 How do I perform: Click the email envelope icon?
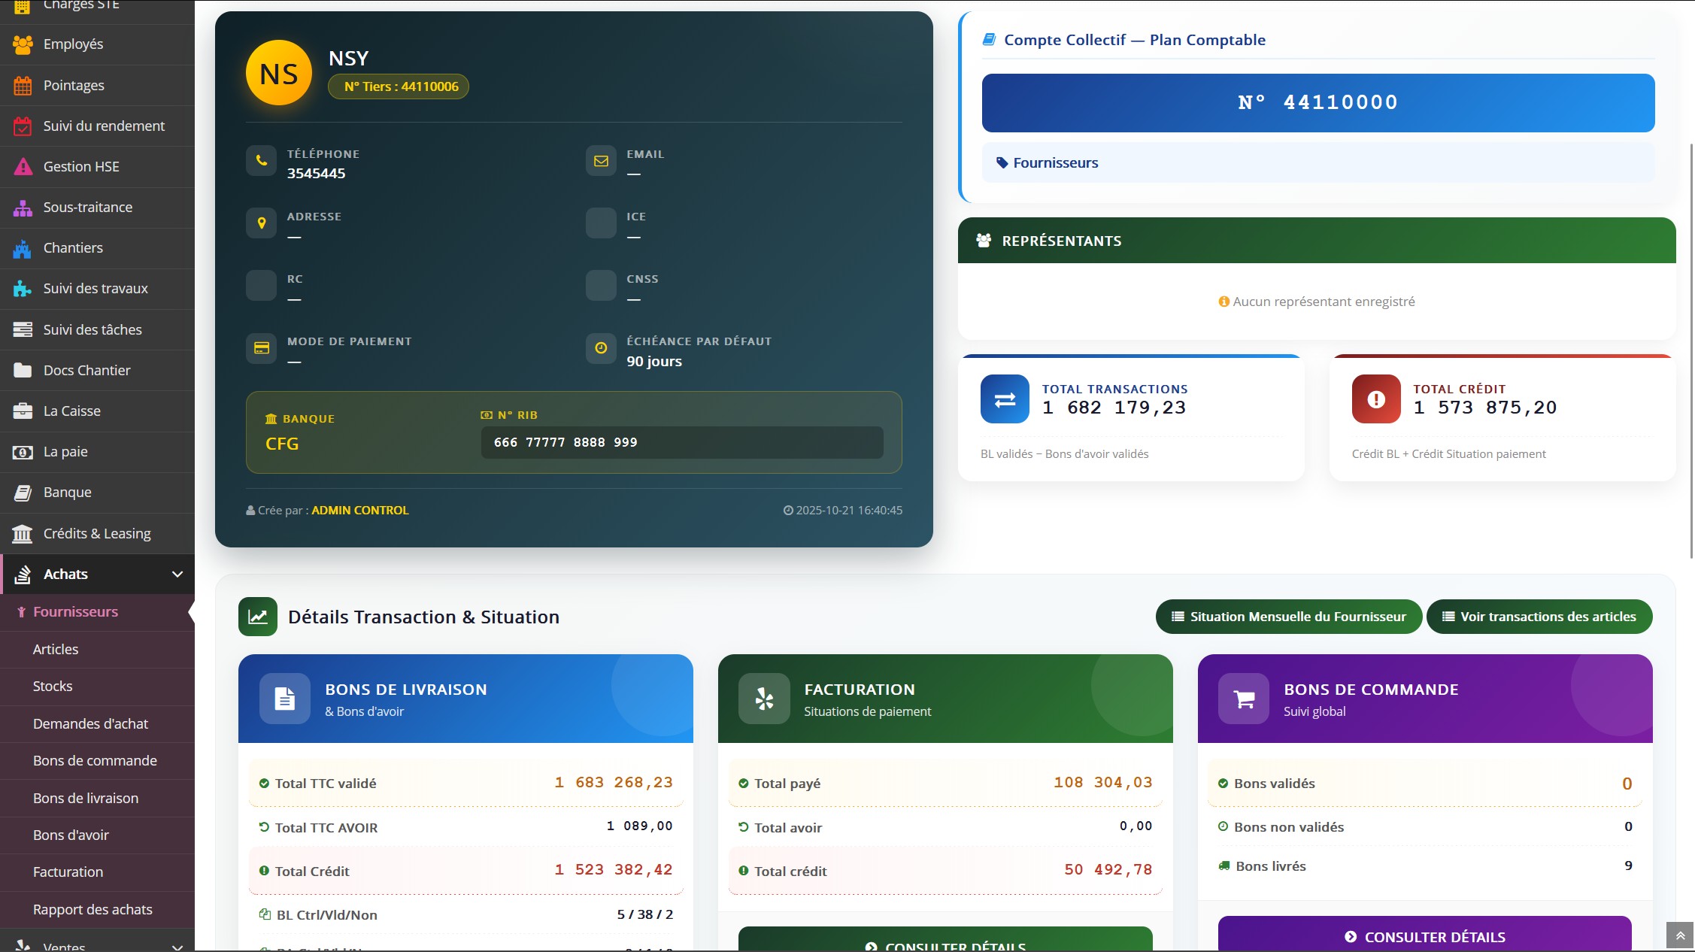coord(601,160)
